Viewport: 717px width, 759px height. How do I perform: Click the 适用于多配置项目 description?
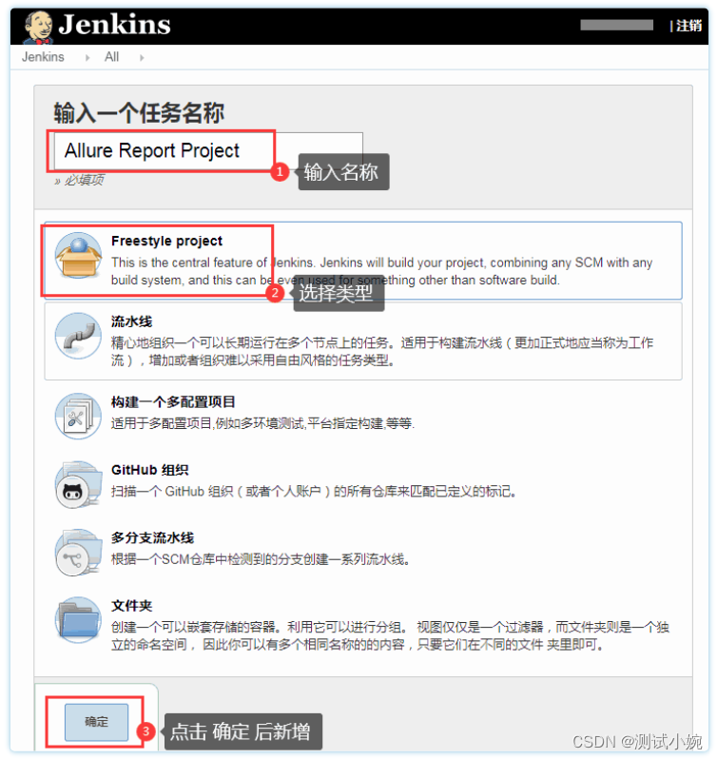pyautogui.click(x=262, y=423)
